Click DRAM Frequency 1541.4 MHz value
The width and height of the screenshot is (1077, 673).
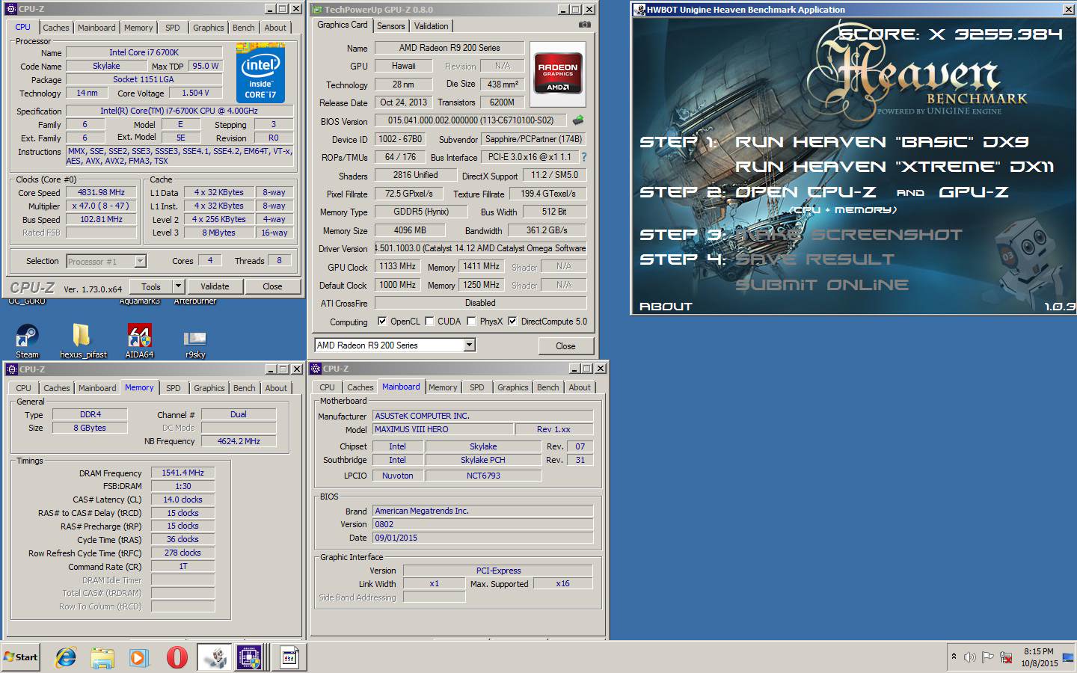(183, 473)
